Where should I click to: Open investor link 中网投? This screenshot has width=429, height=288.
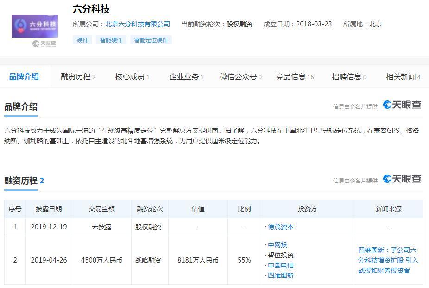pos(278,245)
